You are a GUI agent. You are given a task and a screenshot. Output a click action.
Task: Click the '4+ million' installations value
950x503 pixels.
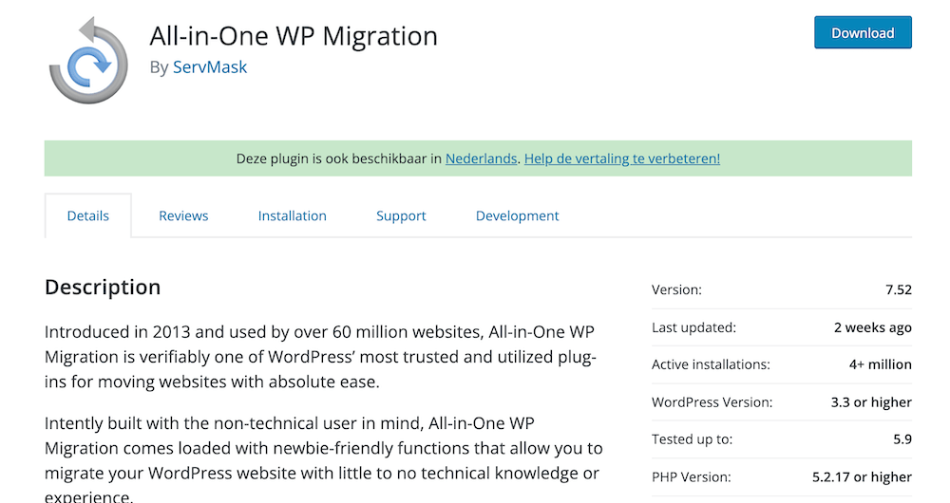881,364
